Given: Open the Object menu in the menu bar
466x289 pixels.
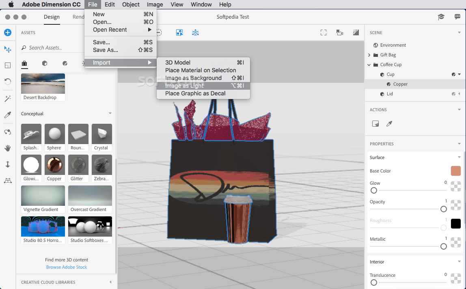Looking at the screenshot, I should point(131,4).
